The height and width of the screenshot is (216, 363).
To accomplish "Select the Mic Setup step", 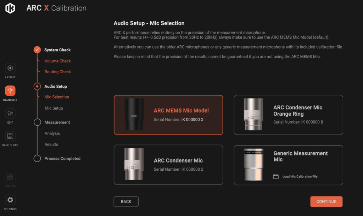I will (54, 108).
